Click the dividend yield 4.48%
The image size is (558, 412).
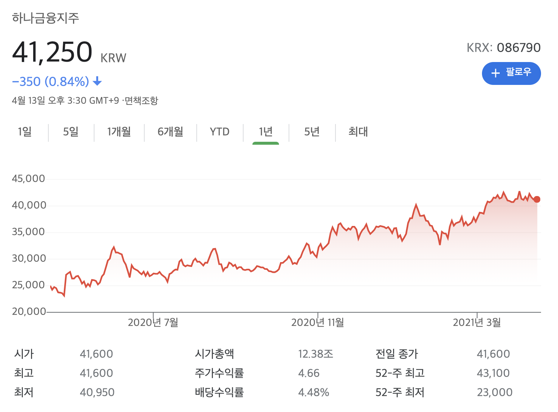tap(313, 392)
